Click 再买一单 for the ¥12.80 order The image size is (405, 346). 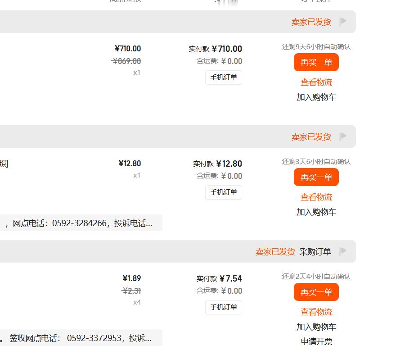point(316,177)
